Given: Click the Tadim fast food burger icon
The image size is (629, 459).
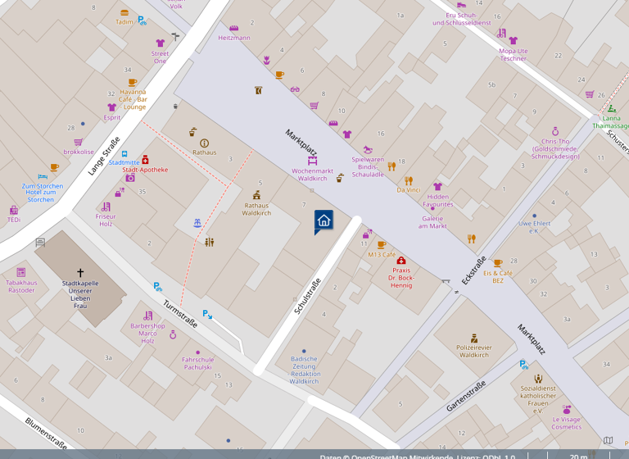Looking at the screenshot, I should click(x=124, y=13).
